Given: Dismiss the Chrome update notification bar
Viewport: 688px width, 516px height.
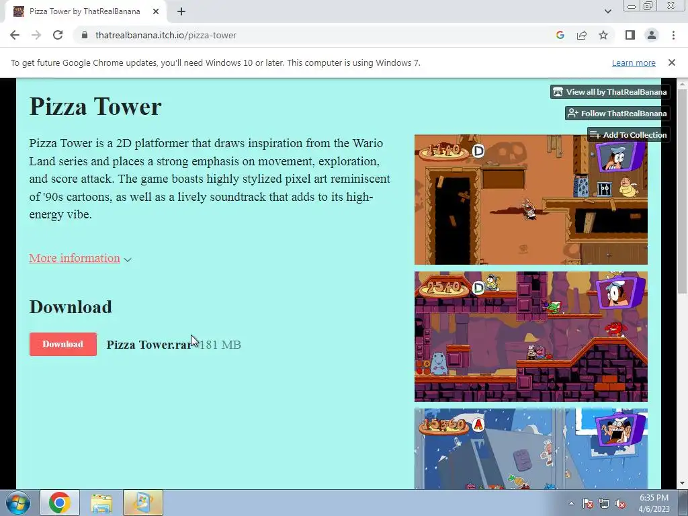Looking at the screenshot, I should 671,62.
